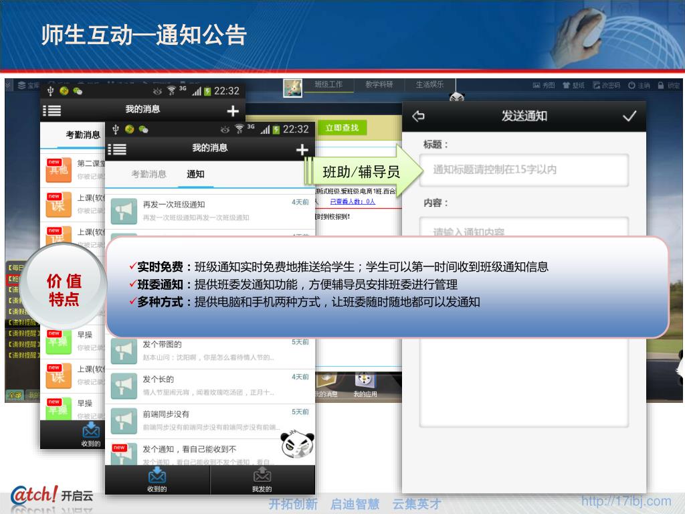This screenshot has width=685, height=514.
Task: Click 我的应用 desktop shortcut
Action: click(x=365, y=385)
